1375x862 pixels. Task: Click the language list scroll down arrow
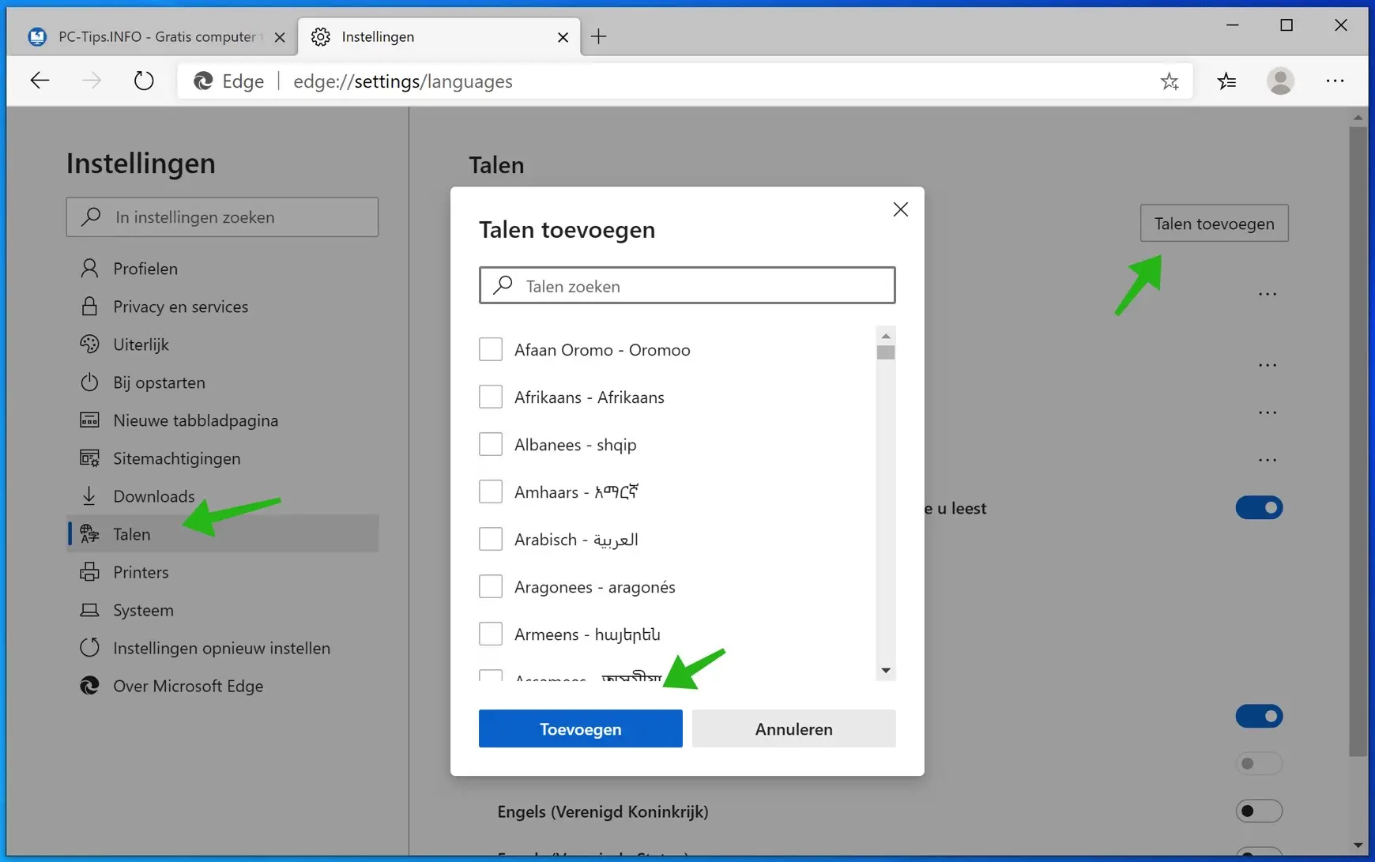[x=886, y=671]
